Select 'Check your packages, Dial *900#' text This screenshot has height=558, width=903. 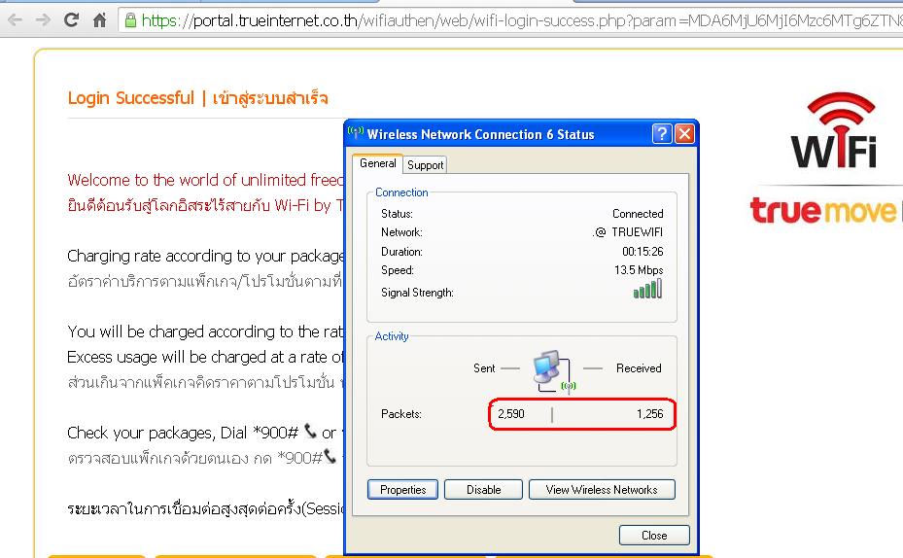(183, 433)
